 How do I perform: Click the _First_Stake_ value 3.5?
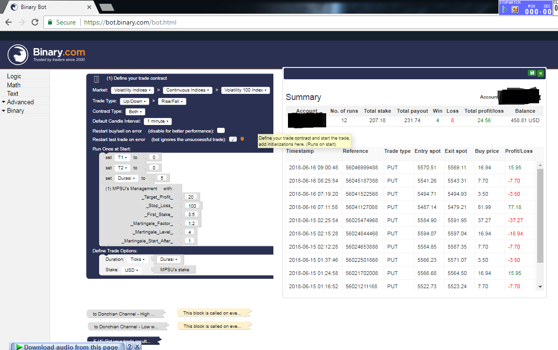(192, 215)
